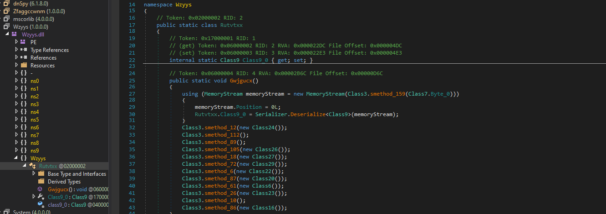Expand the Type References node arrow
606x214 pixels.
point(16,50)
